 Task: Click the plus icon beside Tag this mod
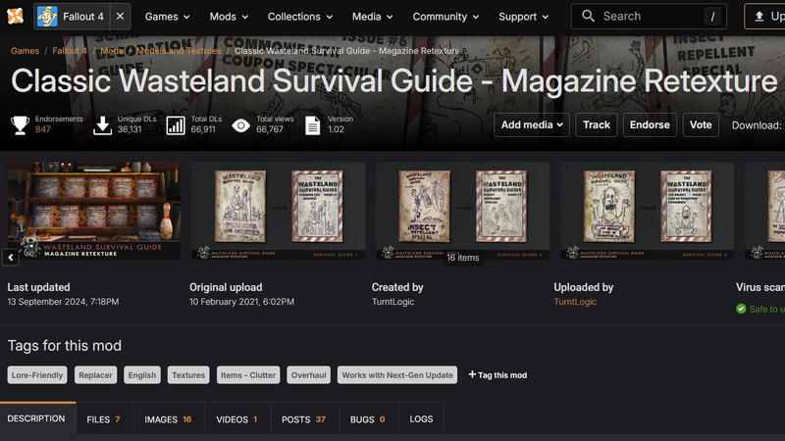point(472,374)
